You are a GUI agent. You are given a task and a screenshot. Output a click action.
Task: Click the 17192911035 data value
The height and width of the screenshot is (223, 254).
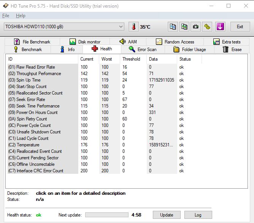pos(162,80)
